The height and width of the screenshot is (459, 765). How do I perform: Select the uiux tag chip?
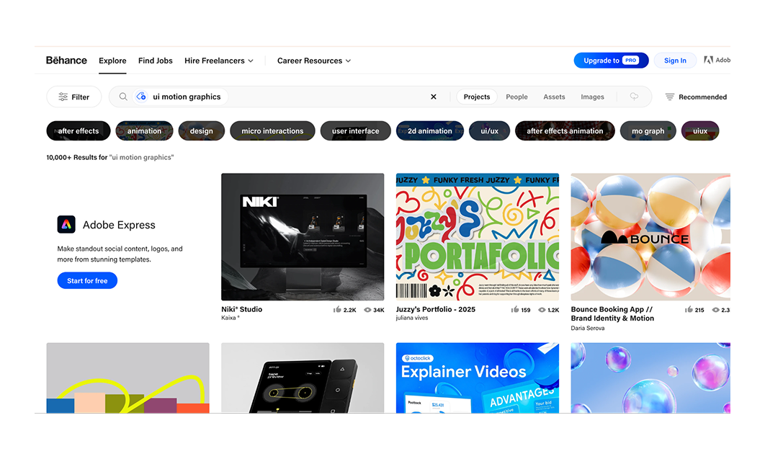point(700,130)
